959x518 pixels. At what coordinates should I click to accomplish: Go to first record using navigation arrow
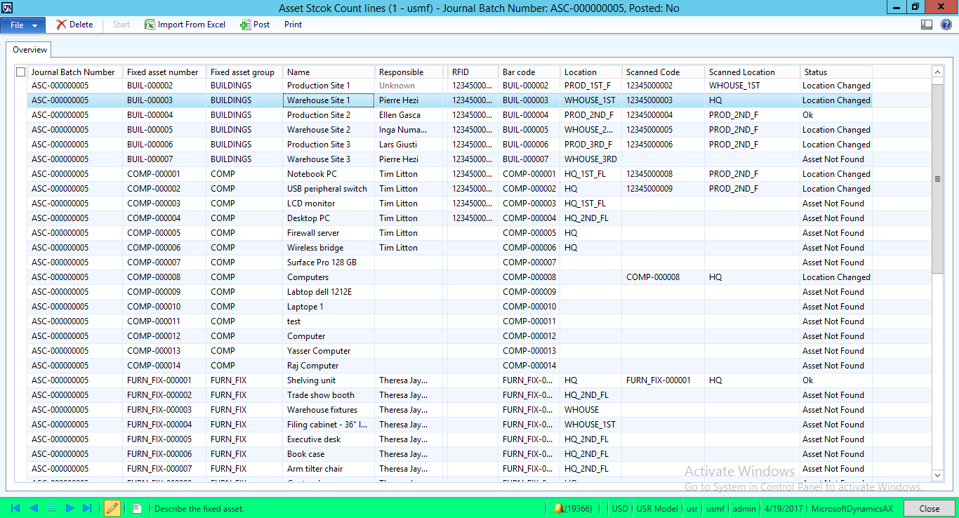pyautogui.click(x=15, y=508)
